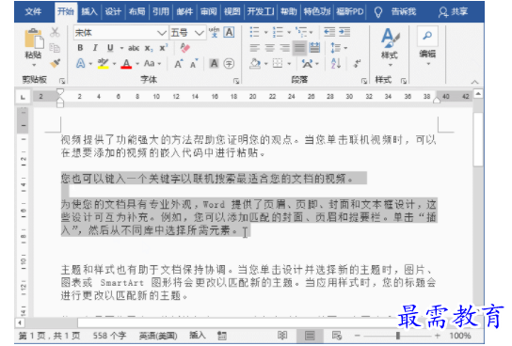The width and height of the screenshot is (512, 346).
Task: Switch to Read Mode view icon
Action: (282, 336)
